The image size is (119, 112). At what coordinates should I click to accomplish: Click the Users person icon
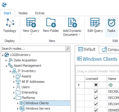[18, 87]
